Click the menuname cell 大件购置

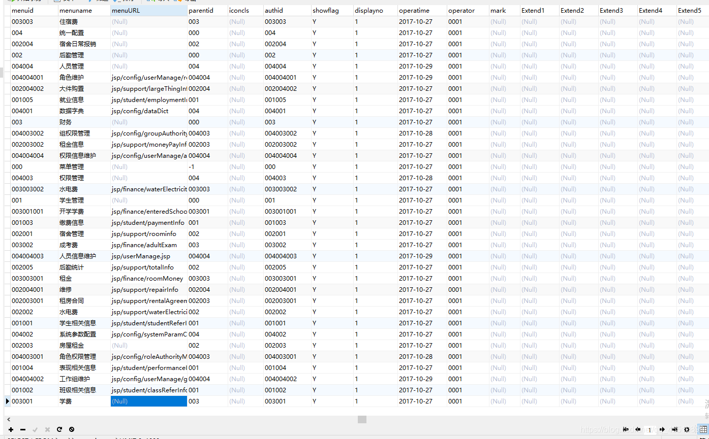tap(84, 88)
